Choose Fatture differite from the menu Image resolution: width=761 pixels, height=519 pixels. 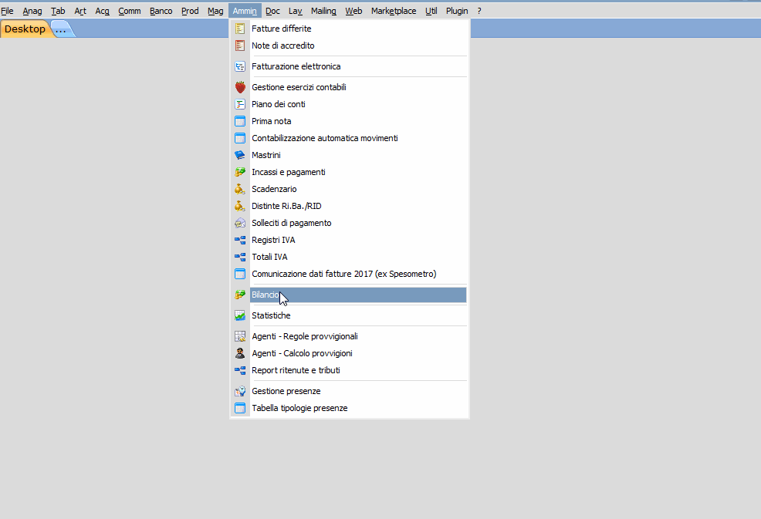(358, 29)
